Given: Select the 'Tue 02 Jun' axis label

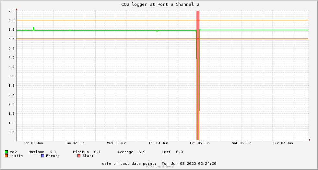Looking at the screenshot, I should (x=75, y=143).
